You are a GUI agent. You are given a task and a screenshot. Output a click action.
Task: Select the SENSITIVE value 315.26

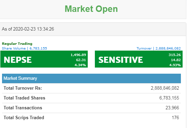pos(174,55)
